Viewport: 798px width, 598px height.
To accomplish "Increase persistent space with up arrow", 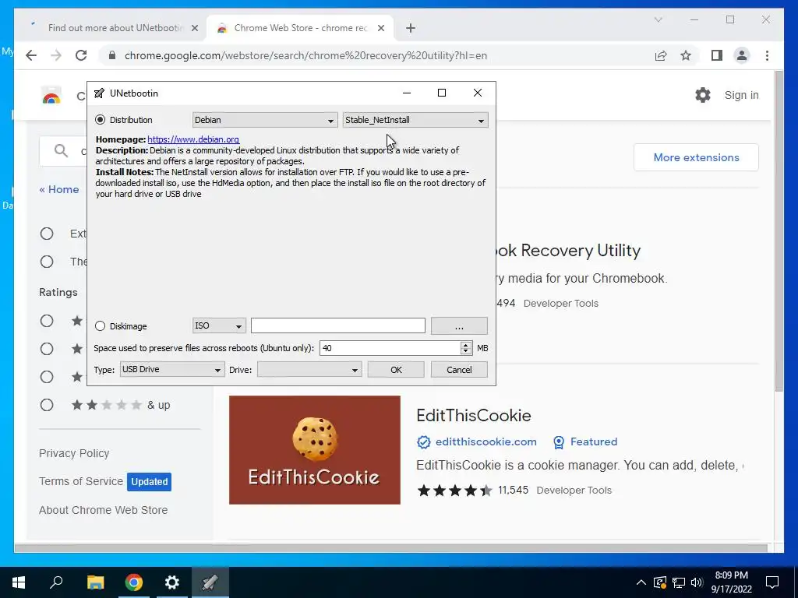I will (x=466, y=345).
